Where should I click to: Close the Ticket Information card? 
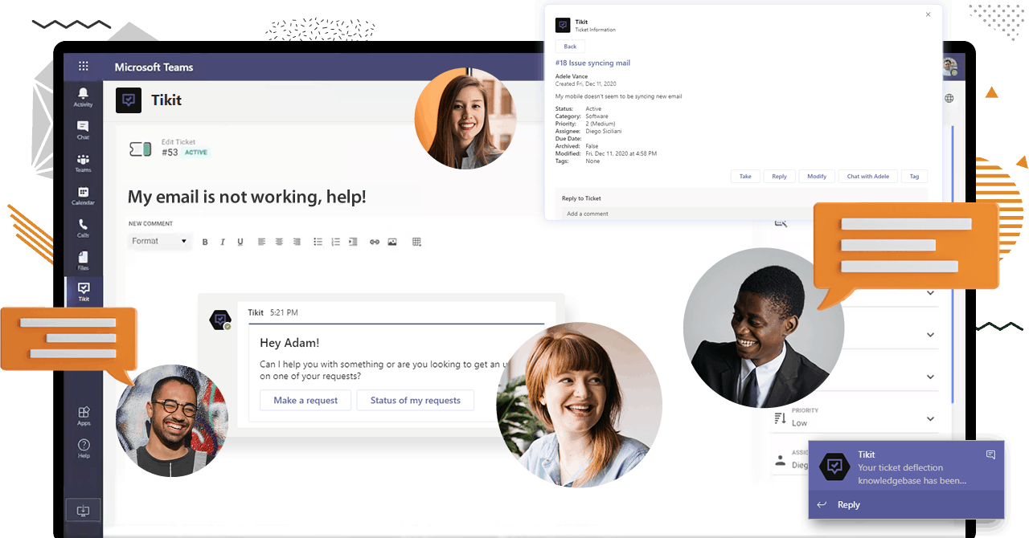click(929, 14)
